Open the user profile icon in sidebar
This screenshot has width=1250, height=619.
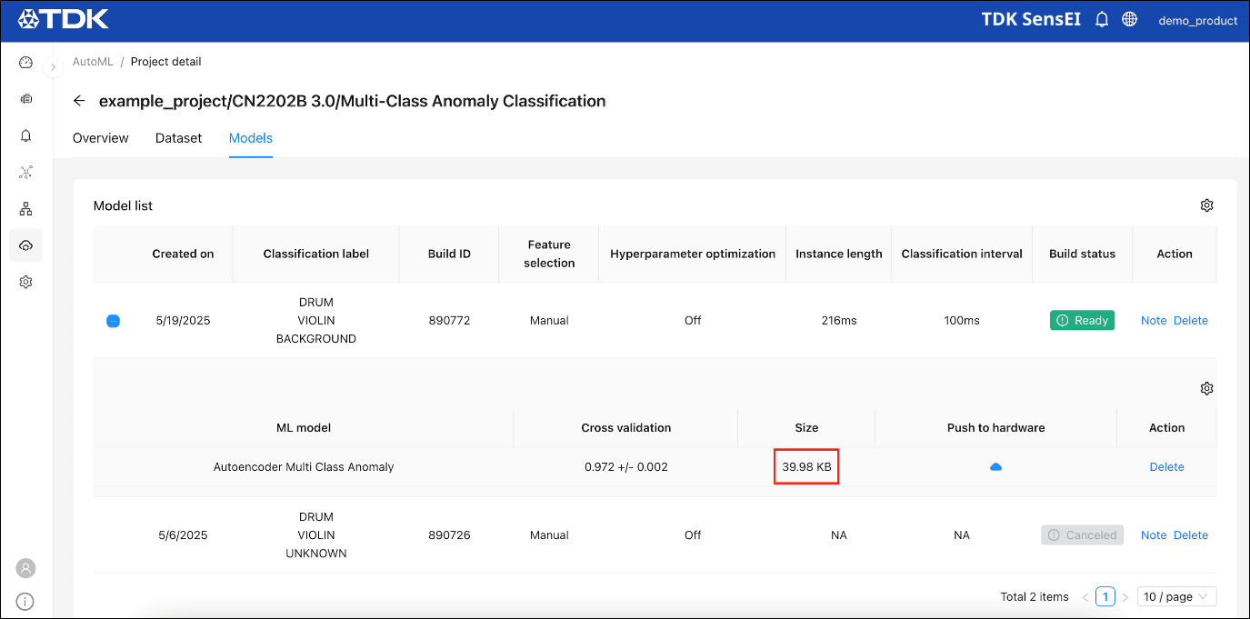click(25, 568)
